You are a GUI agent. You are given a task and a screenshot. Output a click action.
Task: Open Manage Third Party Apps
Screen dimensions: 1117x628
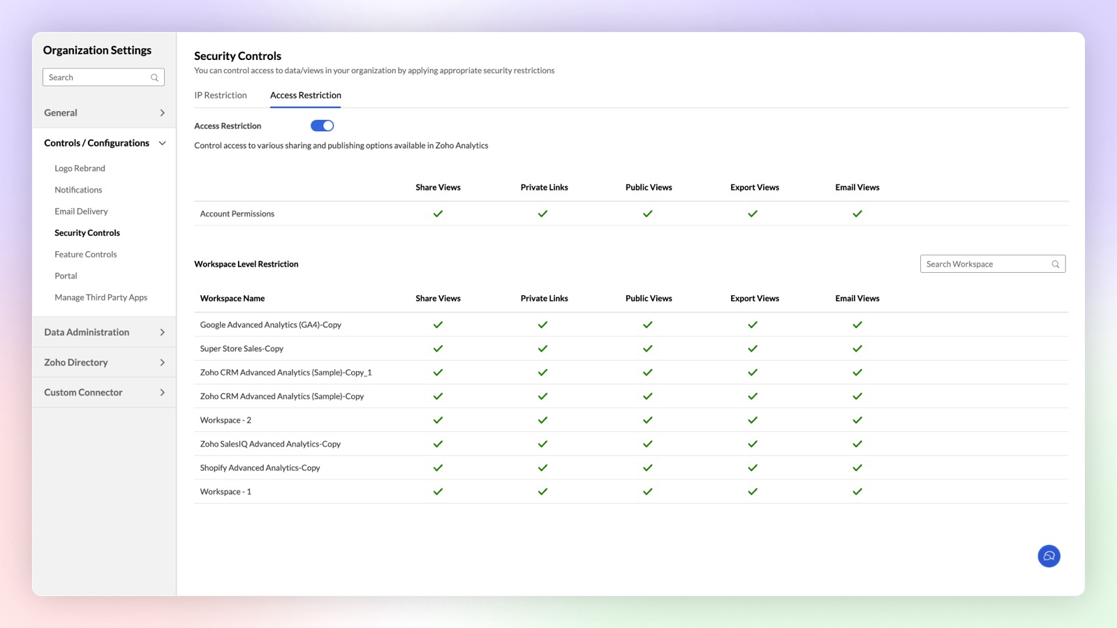101,297
